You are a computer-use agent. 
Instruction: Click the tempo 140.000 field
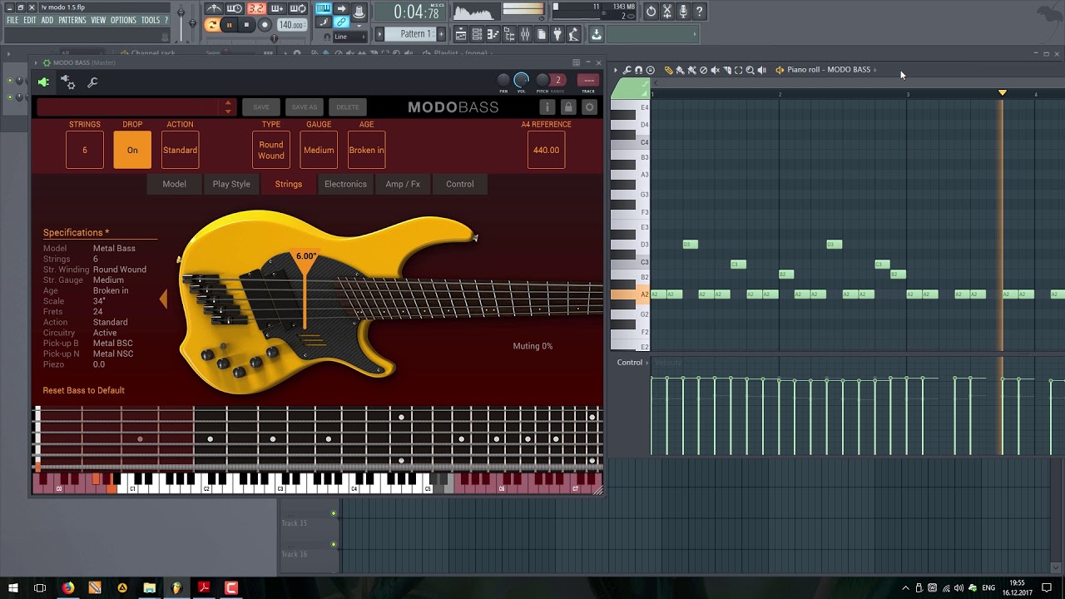pyautogui.click(x=291, y=25)
